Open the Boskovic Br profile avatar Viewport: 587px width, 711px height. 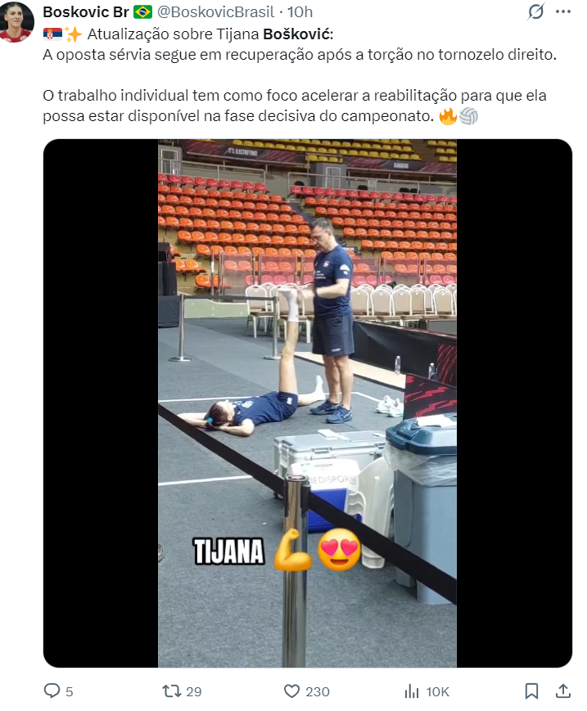tap(16, 22)
